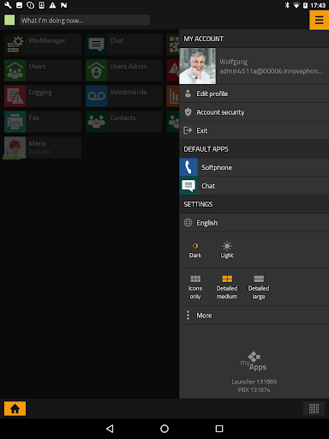Open the Softphone default app
The width and height of the screenshot is (329, 439).
click(254, 167)
